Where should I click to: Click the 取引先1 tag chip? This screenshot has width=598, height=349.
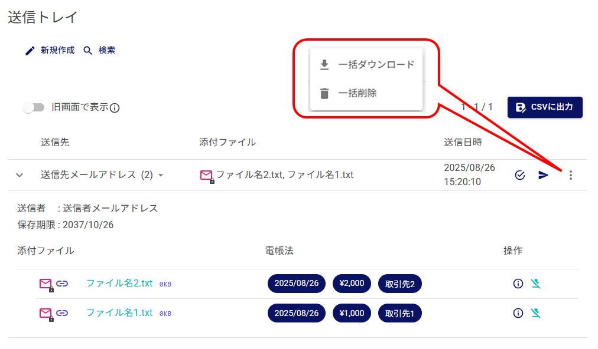click(x=400, y=314)
